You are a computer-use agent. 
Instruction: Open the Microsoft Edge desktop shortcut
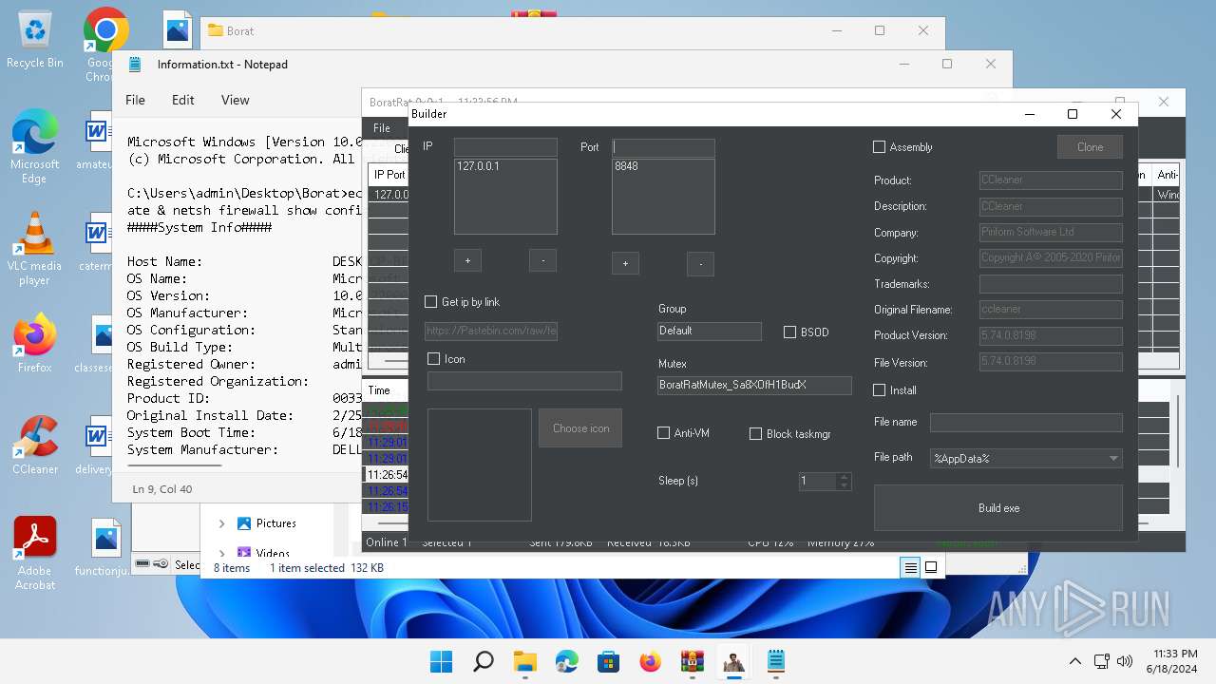tap(35, 147)
